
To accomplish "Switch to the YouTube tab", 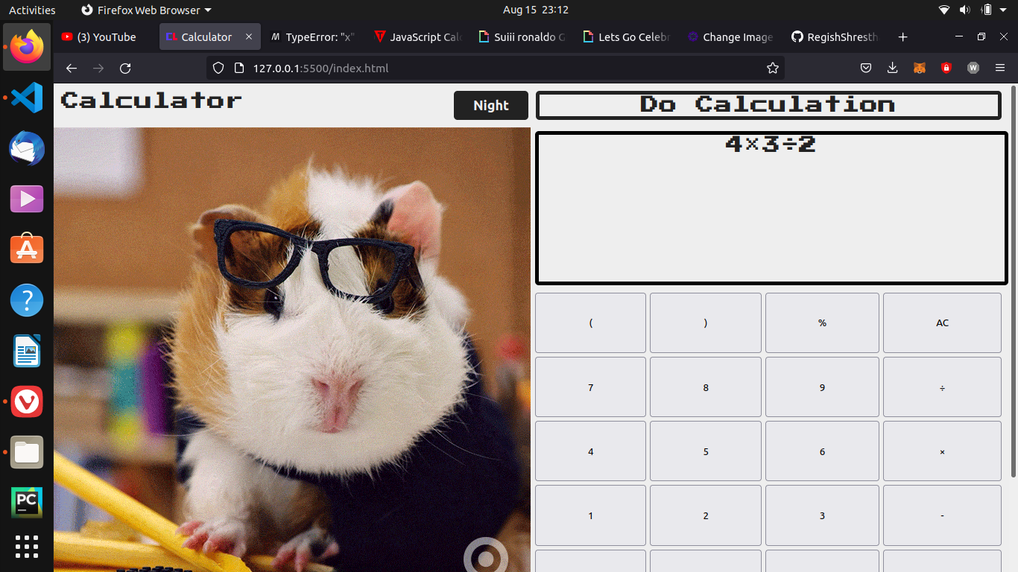I will pos(106,37).
